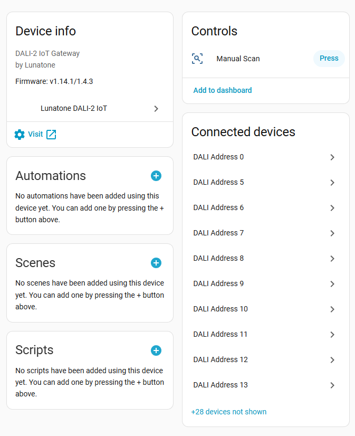The width and height of the screenshot is (355, 436).
Task: Click the add automation plus icon
Action: [x=156, y=176]
